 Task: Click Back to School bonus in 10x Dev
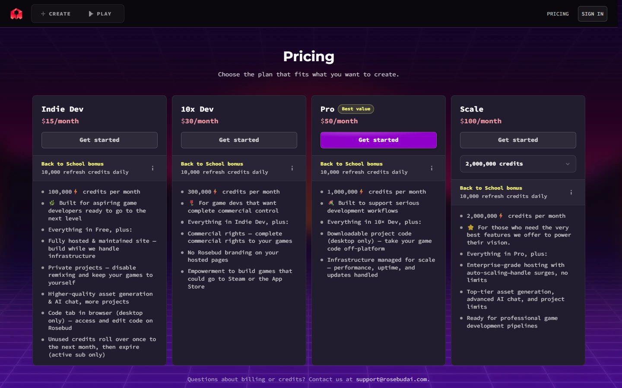212,164
